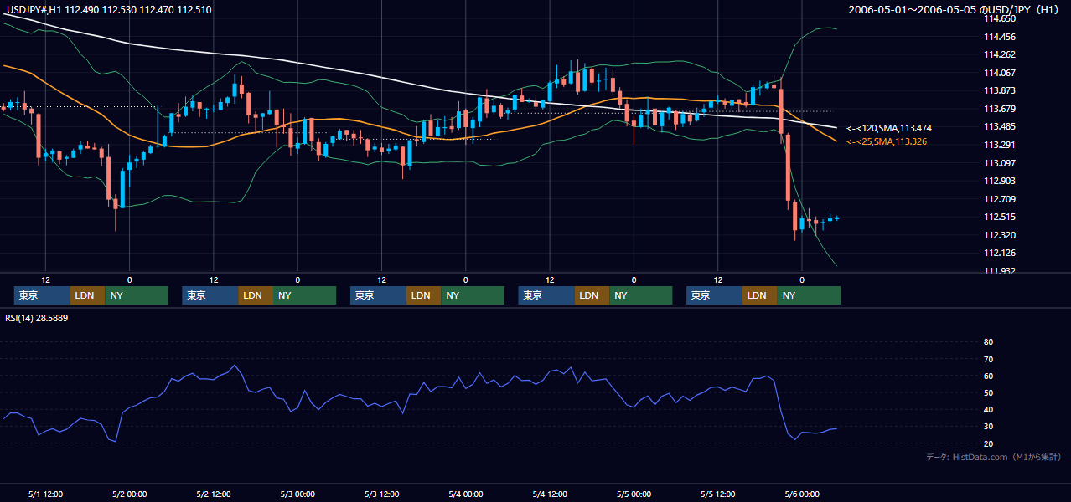This screenshot has height=502, width=1071.
Task: Click the first LDN session block from left
Action: (x=88, y=295)
